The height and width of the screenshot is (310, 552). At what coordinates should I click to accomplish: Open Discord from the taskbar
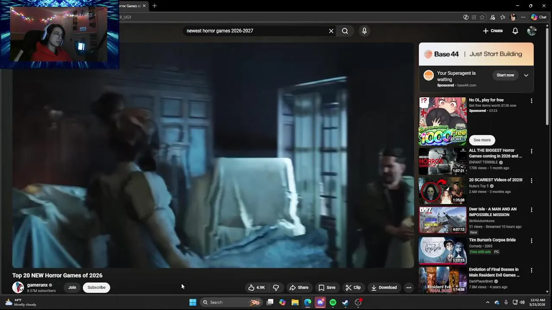[x=320, y=302]
